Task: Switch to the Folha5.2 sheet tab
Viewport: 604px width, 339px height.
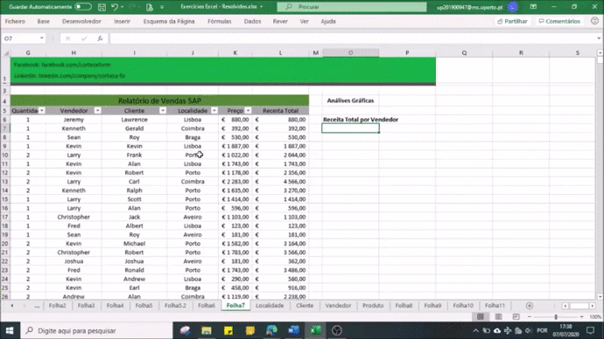Action: click(x=175, y=306)
